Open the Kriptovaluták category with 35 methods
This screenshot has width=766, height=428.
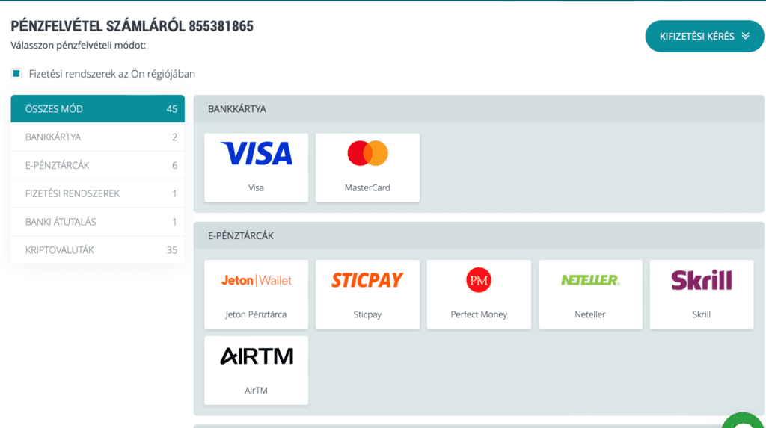click(98, 250)
